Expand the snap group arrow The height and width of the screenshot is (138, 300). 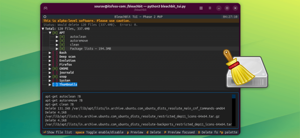pyautogui.click(x=50, y=77)
